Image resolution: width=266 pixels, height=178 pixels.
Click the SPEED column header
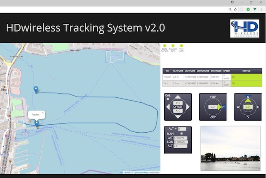227,71
